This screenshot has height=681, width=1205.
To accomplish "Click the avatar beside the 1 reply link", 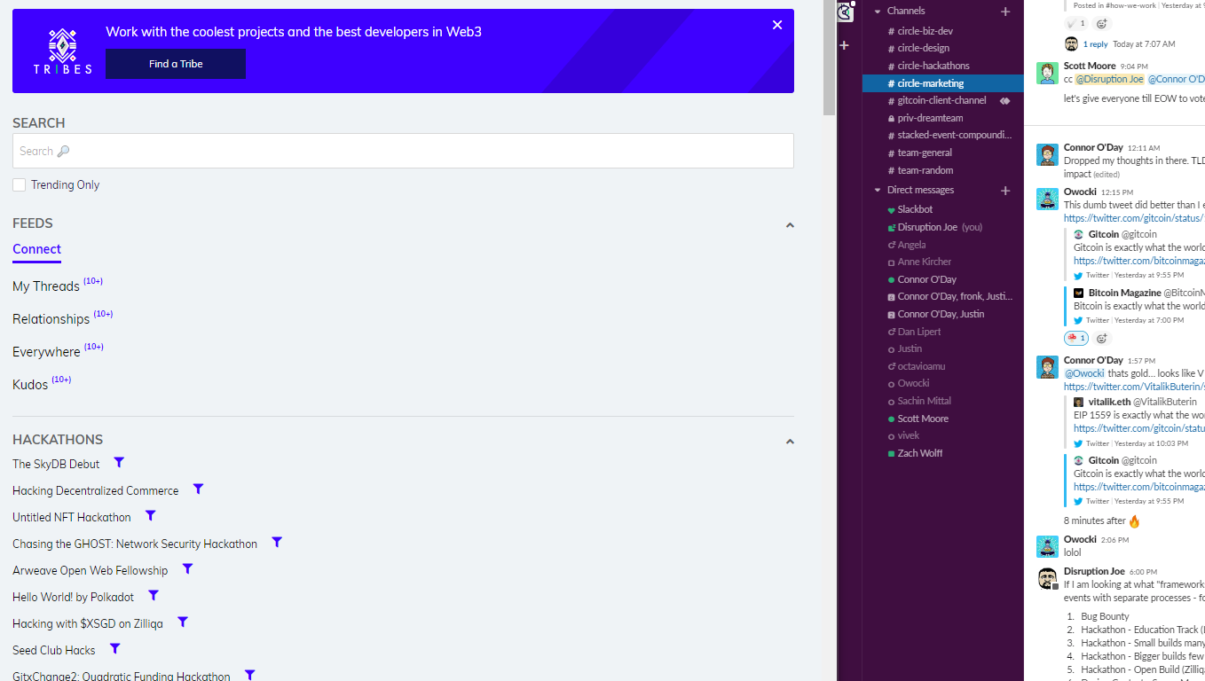I will click(1071, 44).
